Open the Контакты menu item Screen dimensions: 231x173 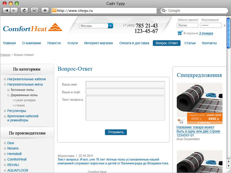click(209, 43)
